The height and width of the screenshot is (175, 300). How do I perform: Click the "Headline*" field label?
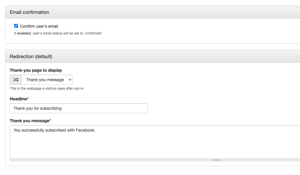19,99
